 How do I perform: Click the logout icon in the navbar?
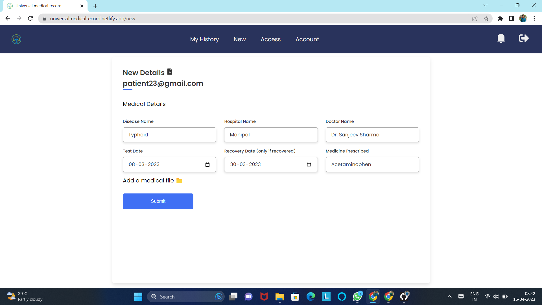[x=523, y=38]
